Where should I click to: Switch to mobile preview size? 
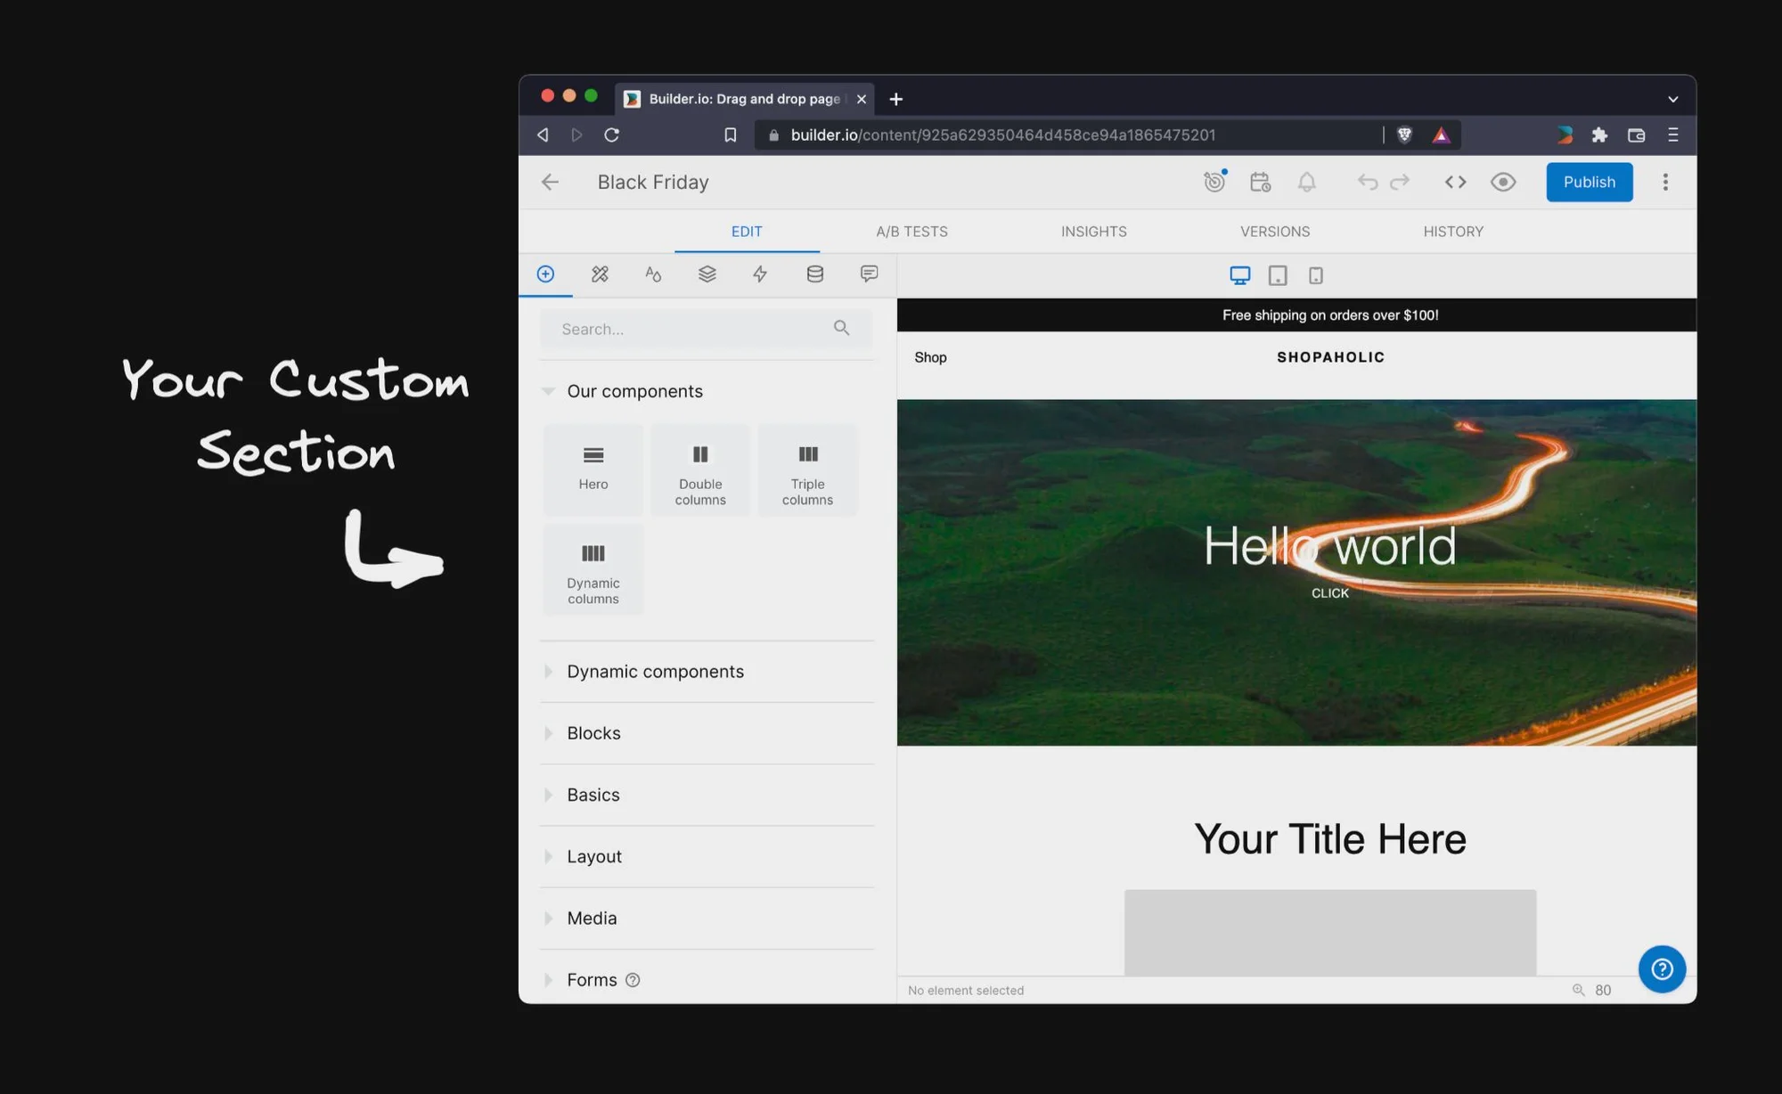(1316, 276)
